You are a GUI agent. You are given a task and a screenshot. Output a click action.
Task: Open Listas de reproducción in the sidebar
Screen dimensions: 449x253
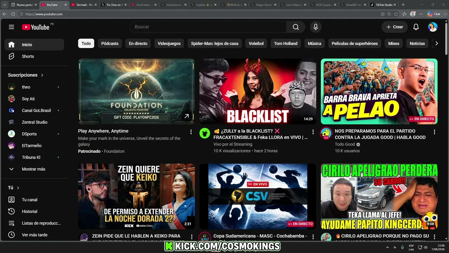click(34, 223)
